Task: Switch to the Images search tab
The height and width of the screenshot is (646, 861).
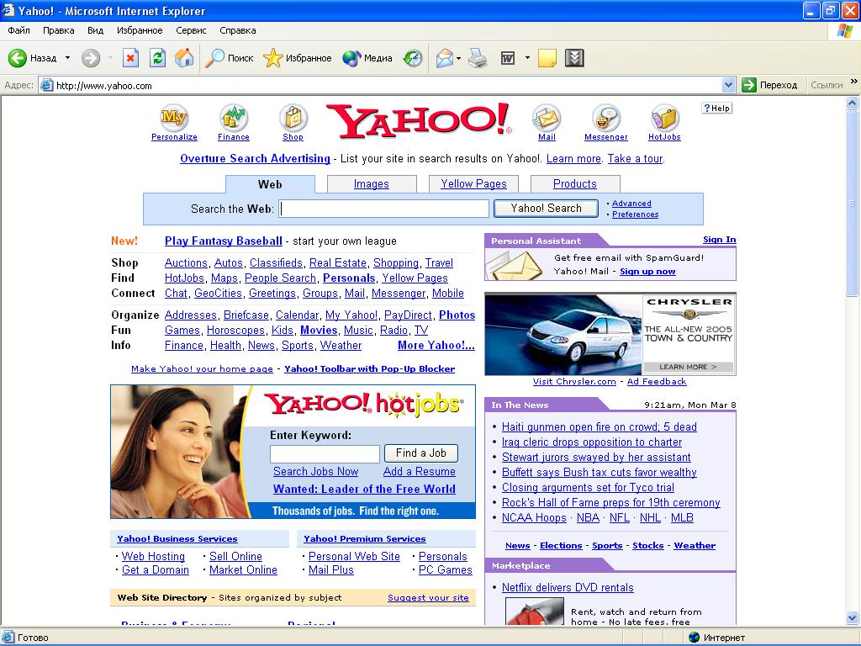Action: (x=371, y=184)
